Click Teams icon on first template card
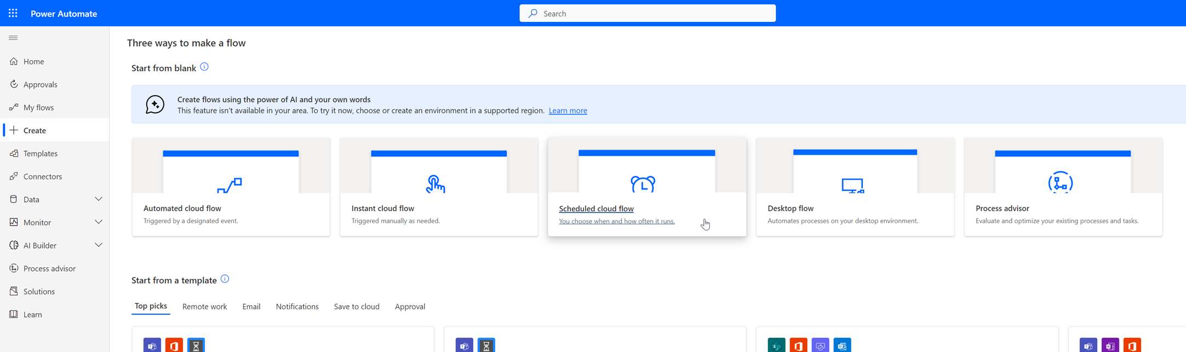 tap(152, 345)
